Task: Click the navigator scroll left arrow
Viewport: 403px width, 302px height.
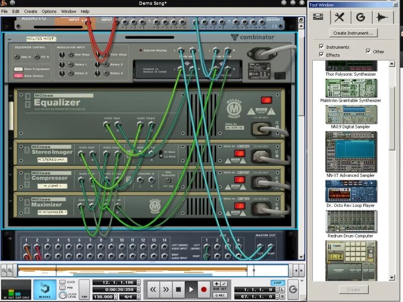Action: (296, 270)
